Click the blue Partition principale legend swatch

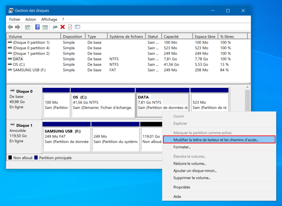point(36,158)
